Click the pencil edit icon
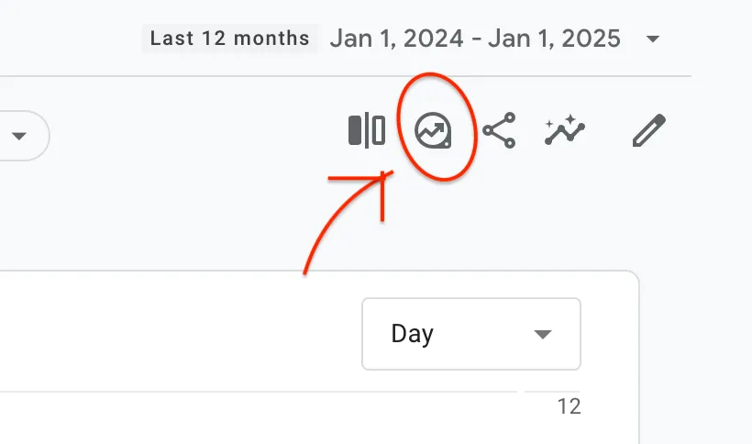Viewport: 752px width, 444px height. click(x=649, y=131)
